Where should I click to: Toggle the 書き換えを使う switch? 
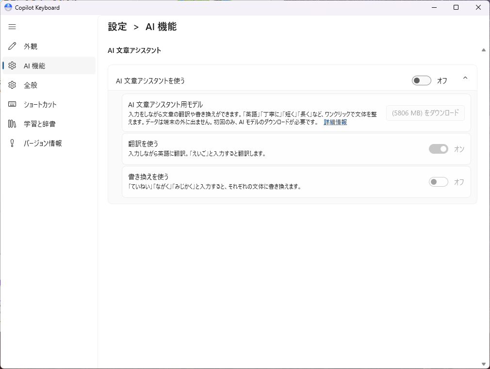pos(438,182)
